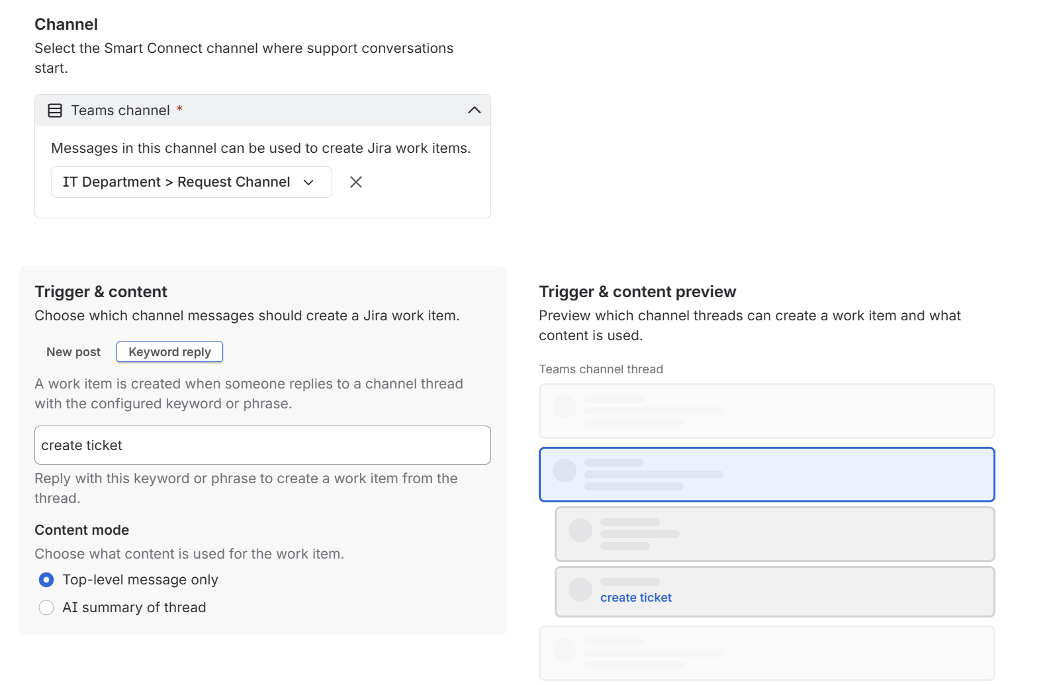Select the Keyword reply tab
1055x685 pixels.
(169, 352)
